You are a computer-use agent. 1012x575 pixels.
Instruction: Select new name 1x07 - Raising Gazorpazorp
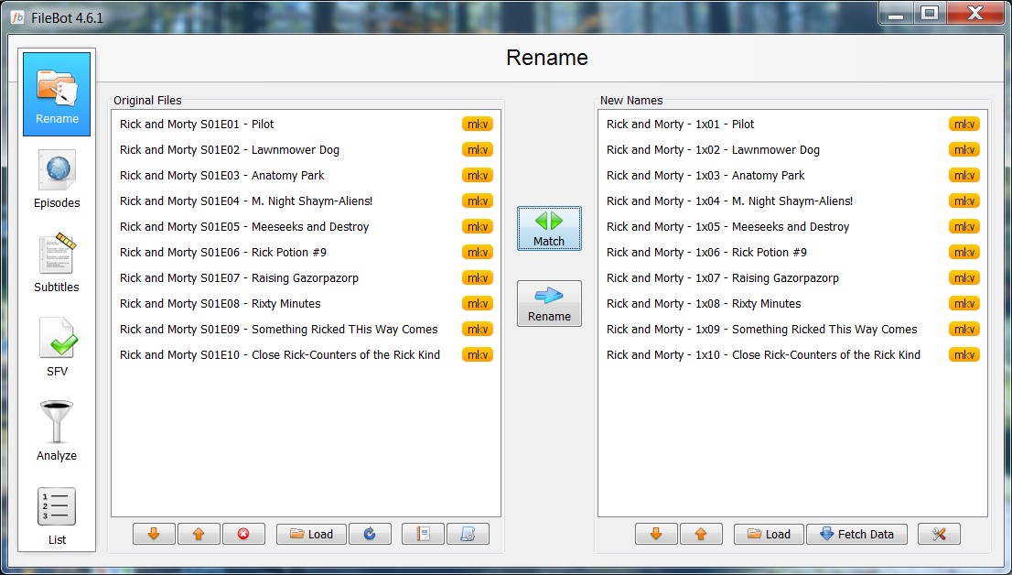pos(792,277)
